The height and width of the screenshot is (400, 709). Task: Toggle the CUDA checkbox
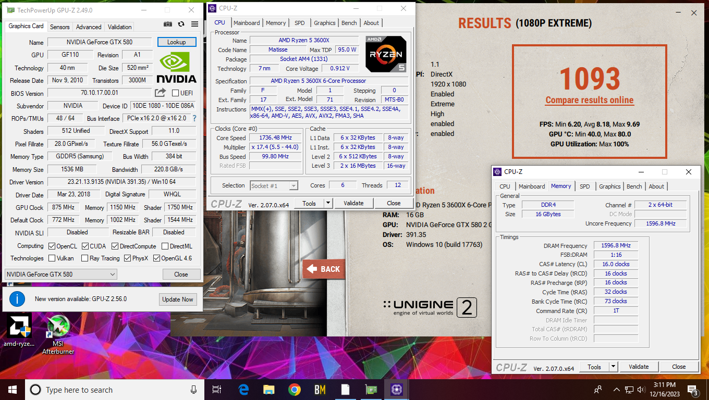(85, 246)
